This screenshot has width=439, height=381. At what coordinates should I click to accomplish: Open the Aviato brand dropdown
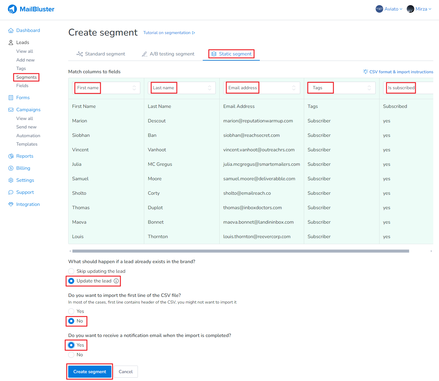click(x=389, y=9)
